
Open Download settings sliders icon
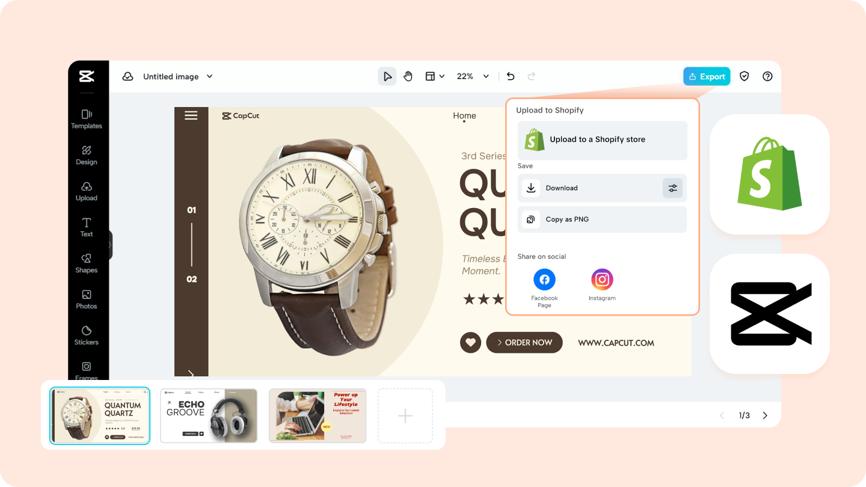pyautogui.click(x=673, y=188)
